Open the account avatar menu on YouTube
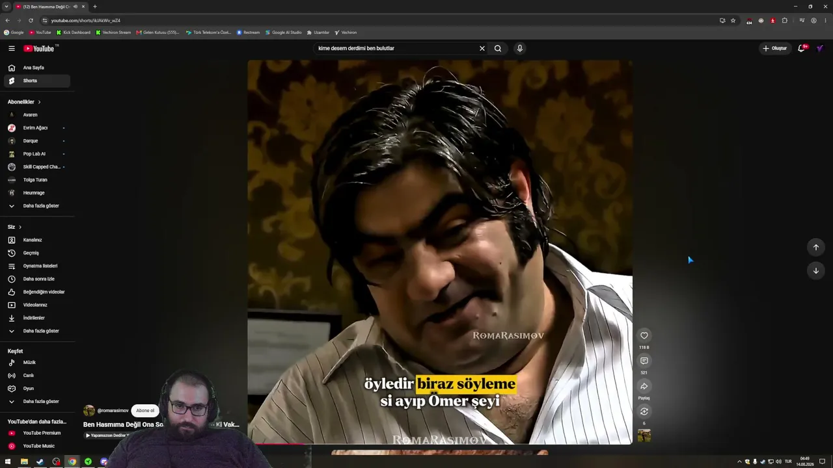This screenshot has height=468, width=833. pos(820,48)
